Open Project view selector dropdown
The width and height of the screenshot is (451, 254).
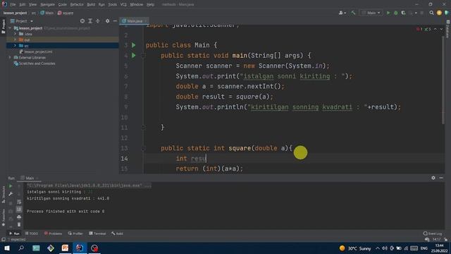22,21
